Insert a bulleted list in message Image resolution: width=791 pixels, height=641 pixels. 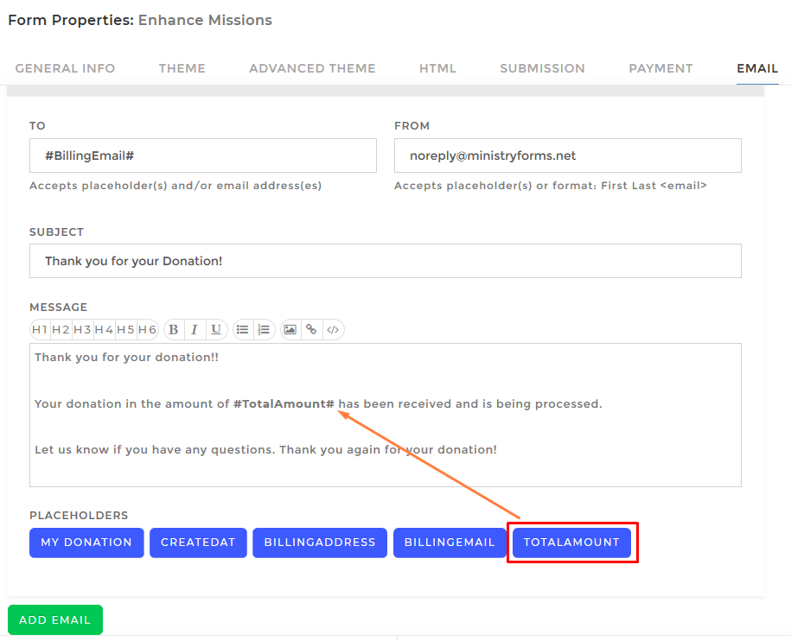[x=243, y=329]
